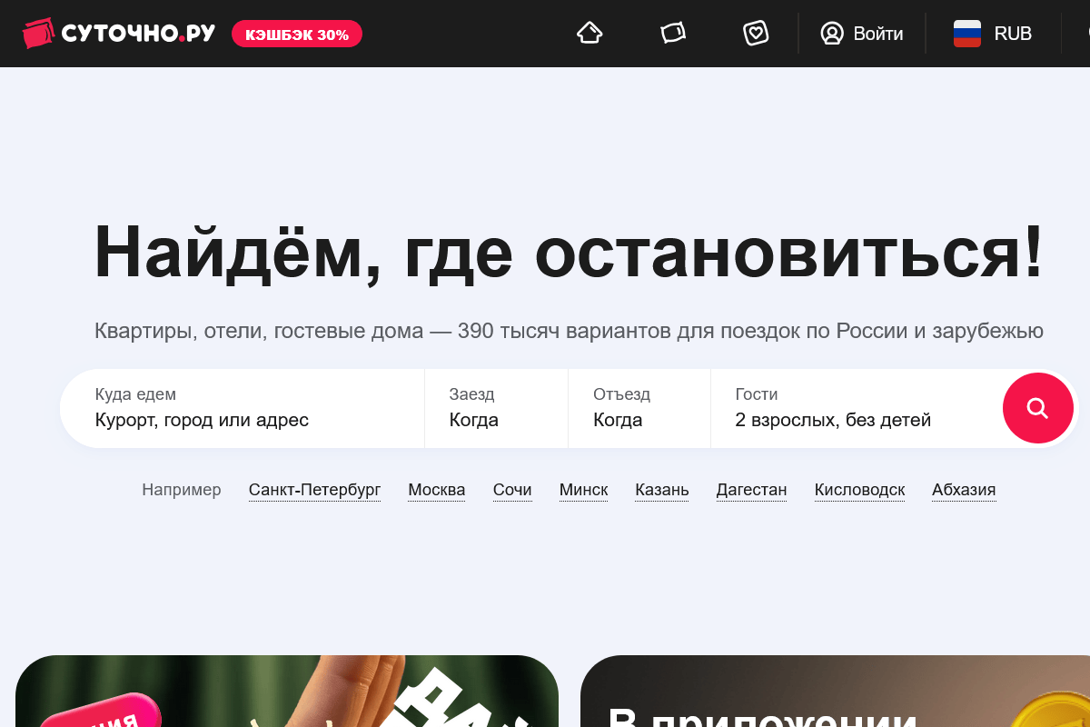Click the Войти login link

coord(878,34)
